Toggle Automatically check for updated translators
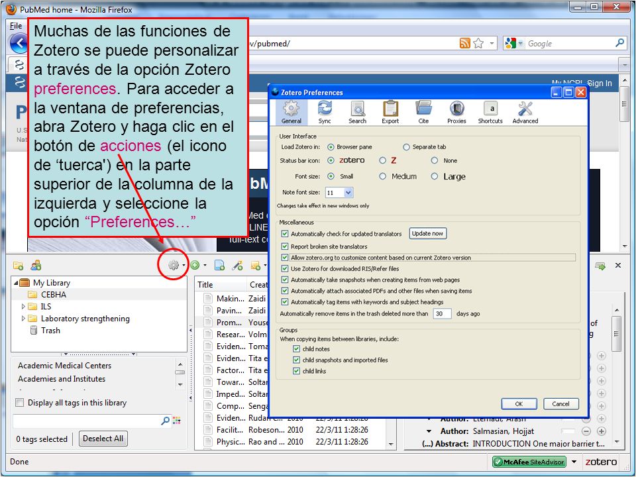Screen dimensions: 636x477 [285, 234]
